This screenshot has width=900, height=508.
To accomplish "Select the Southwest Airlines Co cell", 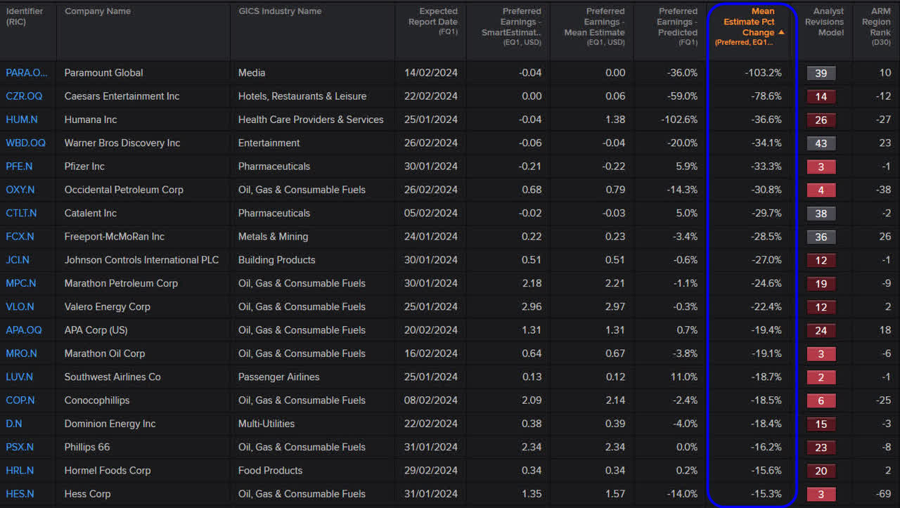I will (x=112, y=377).
